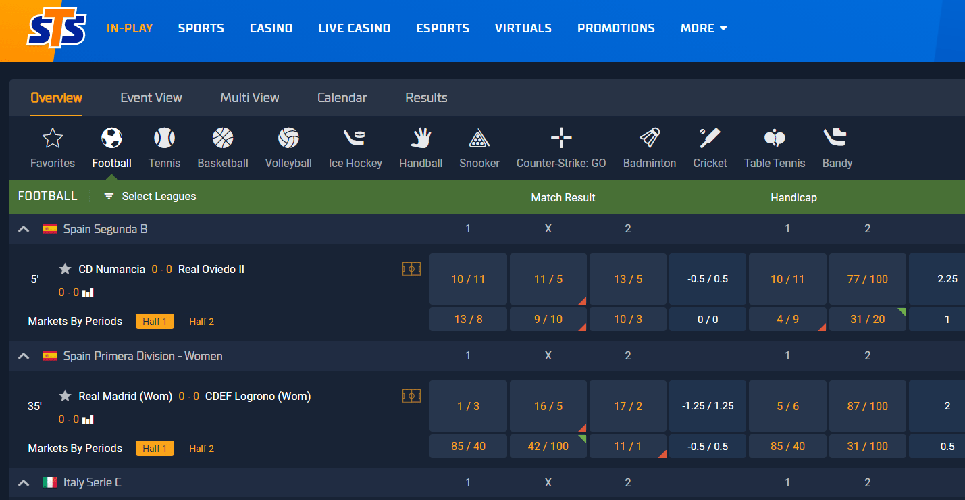Select first-half draw odds 42 / 100
This screenshot has height=500, width=965.
(548, 446)
